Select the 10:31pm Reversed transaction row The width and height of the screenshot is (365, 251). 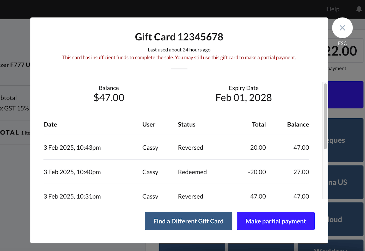coord(176,196)
